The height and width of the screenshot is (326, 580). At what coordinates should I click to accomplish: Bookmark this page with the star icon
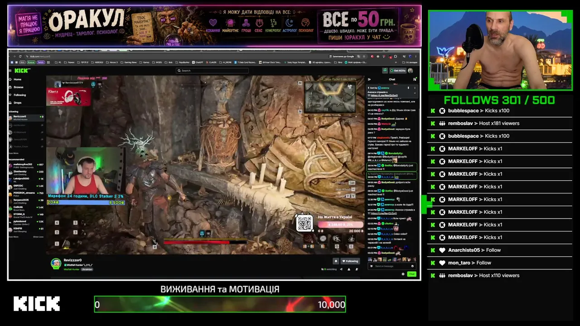[364, 56]
